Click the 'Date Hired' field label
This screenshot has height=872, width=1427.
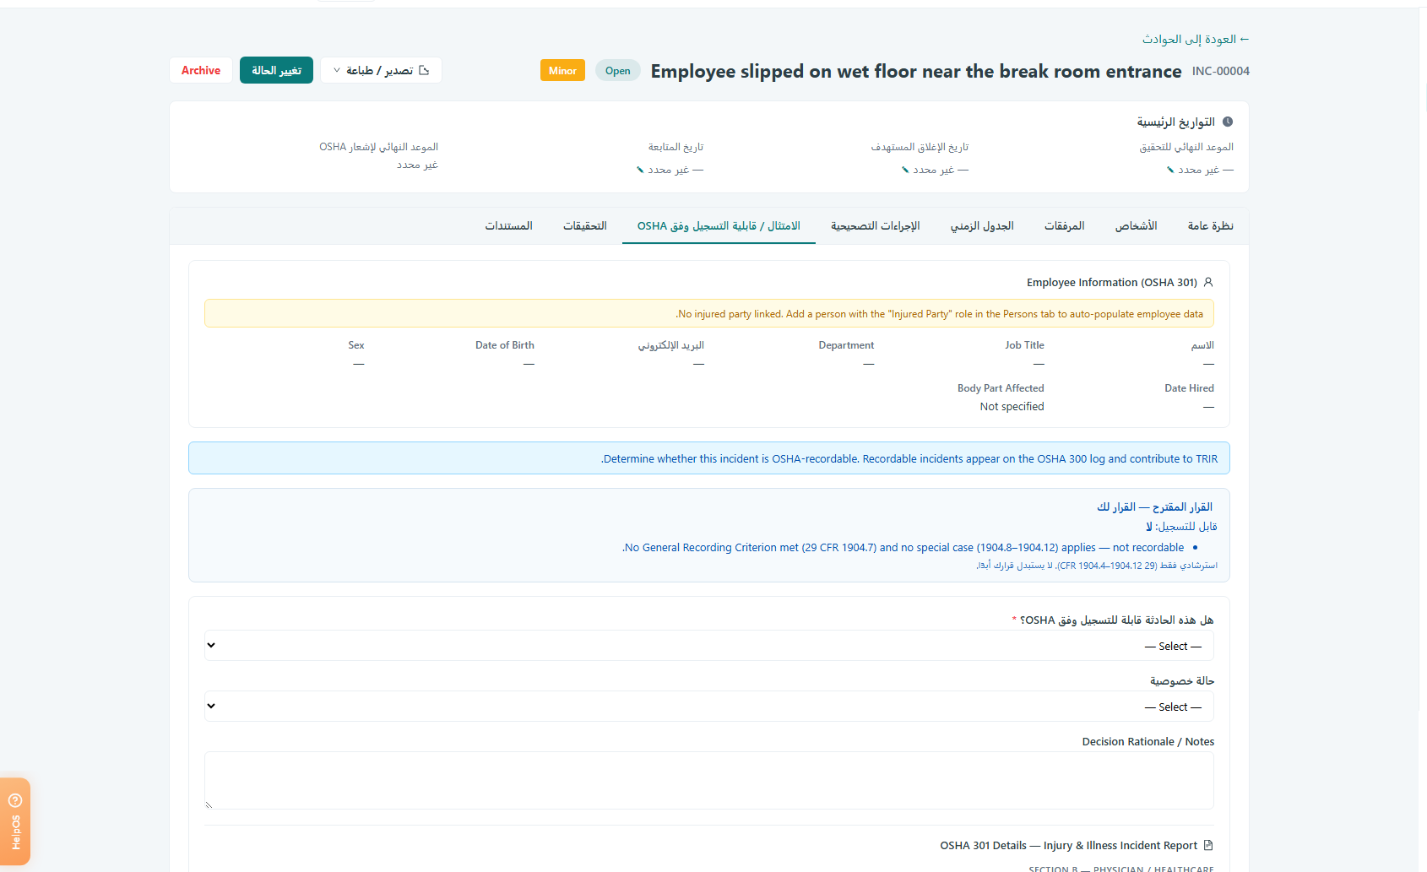tap(1189, 388)
